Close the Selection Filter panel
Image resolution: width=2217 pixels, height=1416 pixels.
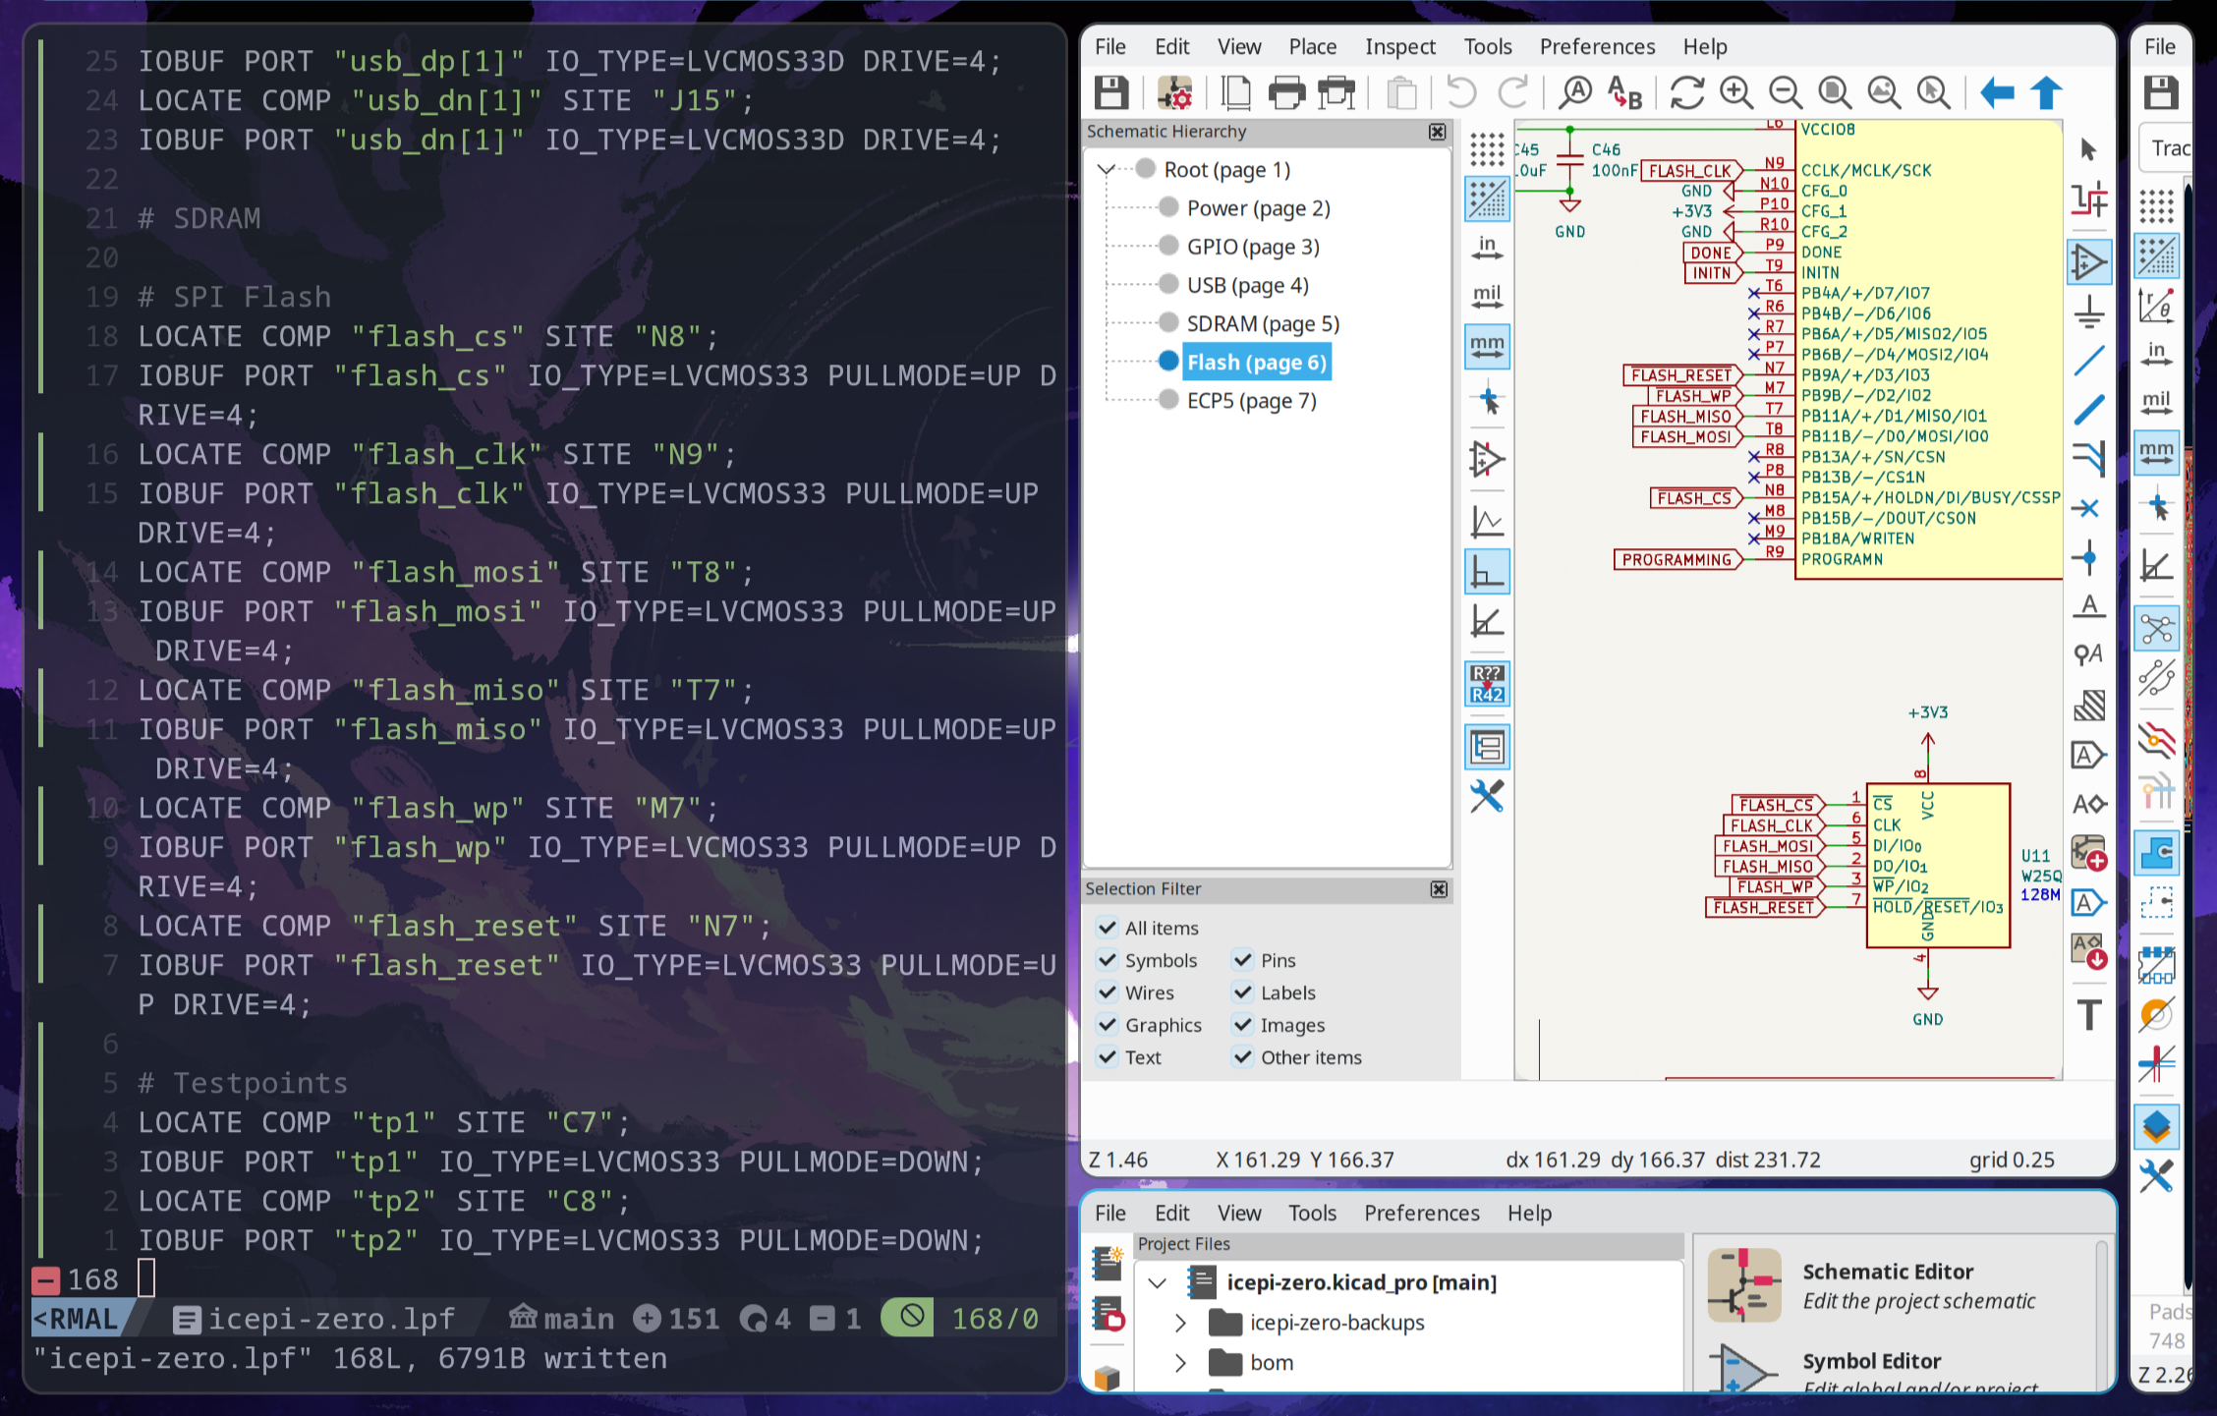[x=1439, y=889]
